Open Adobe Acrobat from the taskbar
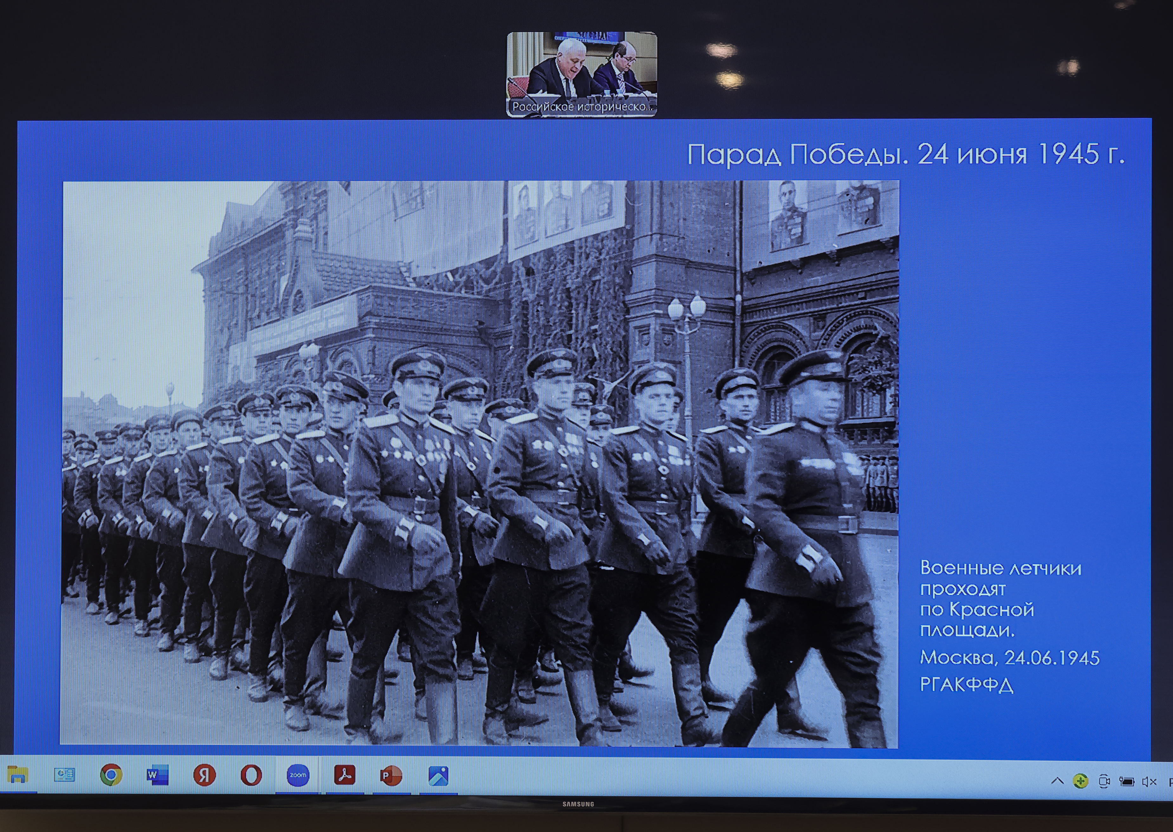Screen dimensions: 1173x832 344,775
